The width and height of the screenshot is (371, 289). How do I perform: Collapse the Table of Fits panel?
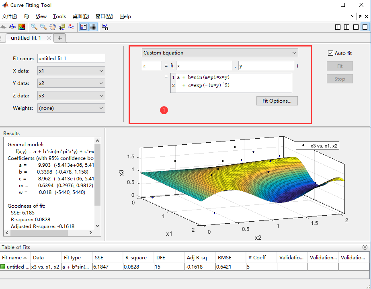(365, 247)
